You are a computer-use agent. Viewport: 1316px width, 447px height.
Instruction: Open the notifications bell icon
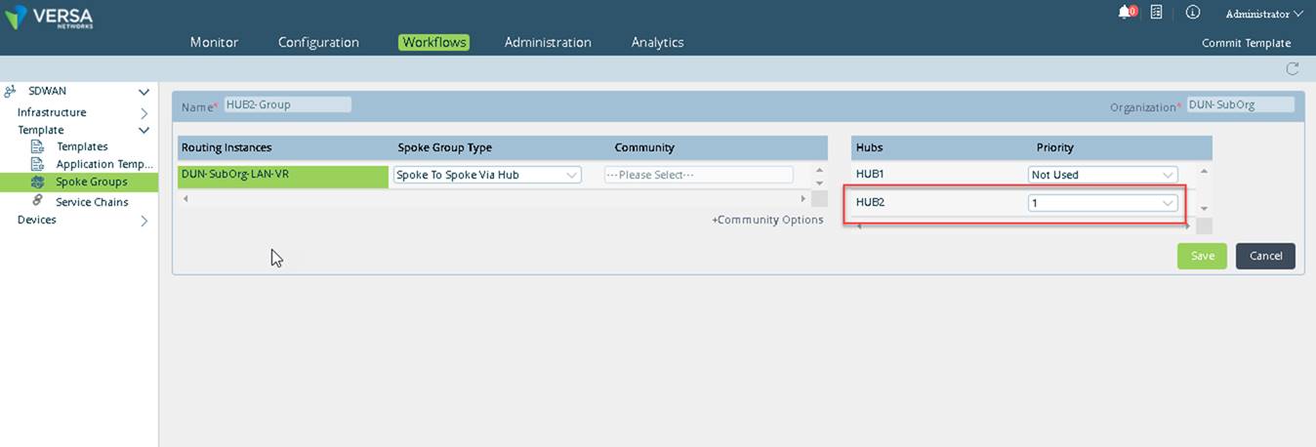[x=1126, y=13]
